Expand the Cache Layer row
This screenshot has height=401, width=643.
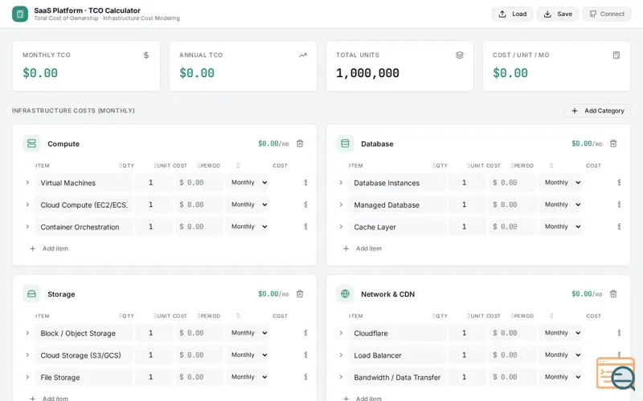(x=341, y=227)
